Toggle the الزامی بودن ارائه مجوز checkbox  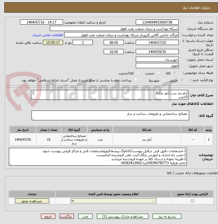[x=193, y=201]
